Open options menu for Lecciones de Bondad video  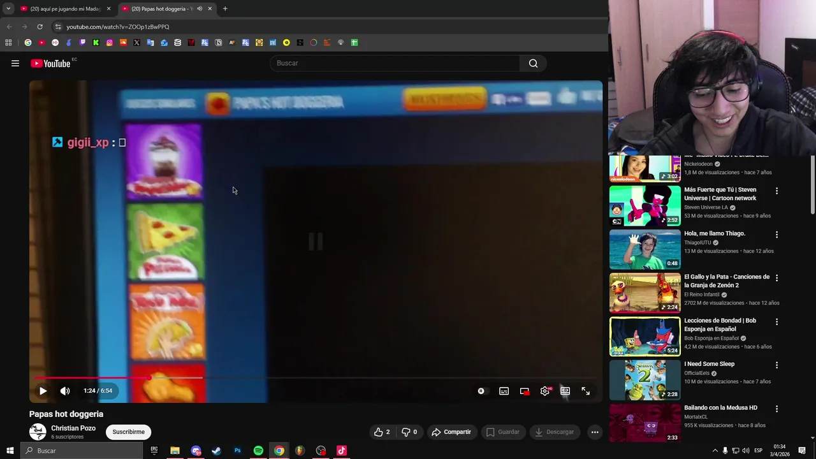776,322
